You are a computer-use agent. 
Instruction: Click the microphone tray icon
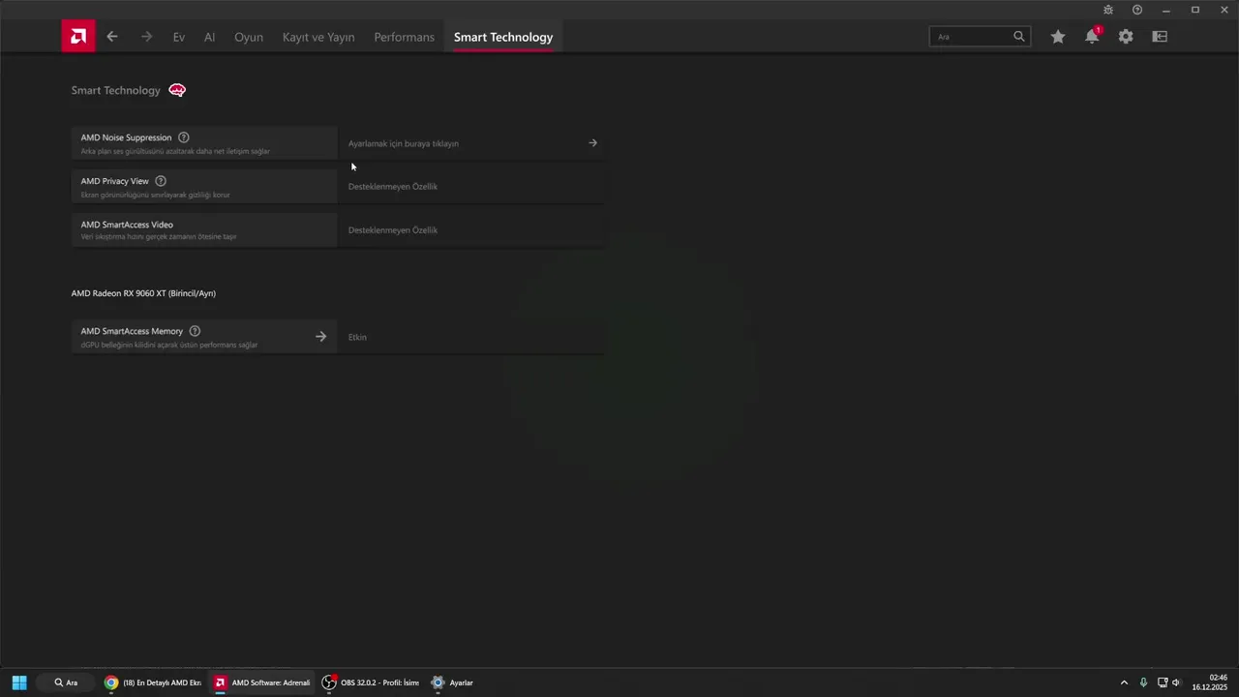1143,682
